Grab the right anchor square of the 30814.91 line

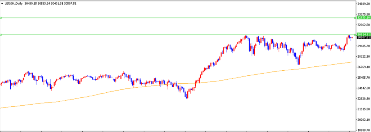[355, 35]
